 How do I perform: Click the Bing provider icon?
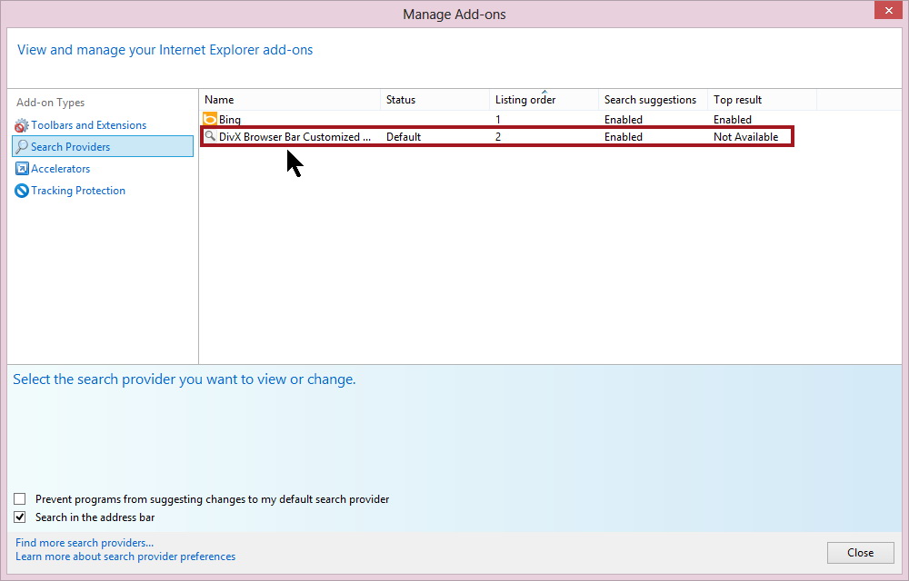click(x=210, y=119)
